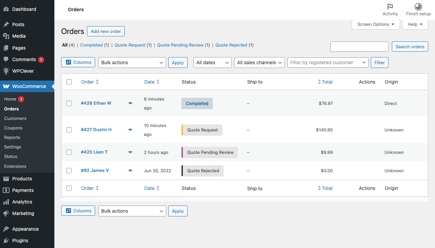Preview order #425 using eye icon
Screen dimensions: 435x248
[130, 152]
